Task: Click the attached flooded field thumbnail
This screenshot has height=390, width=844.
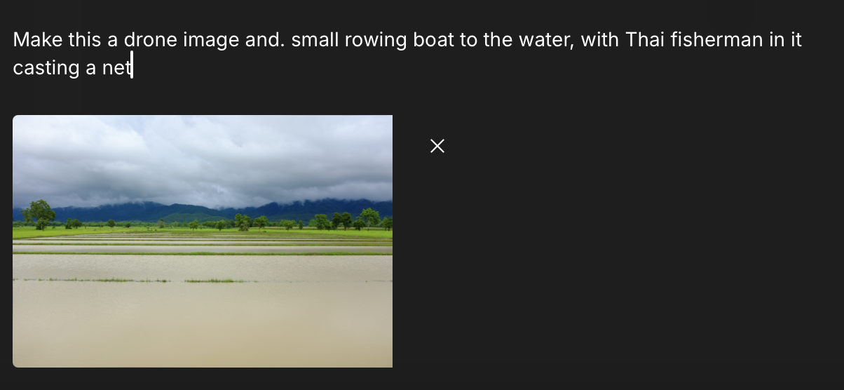Action: click(203, 241)
